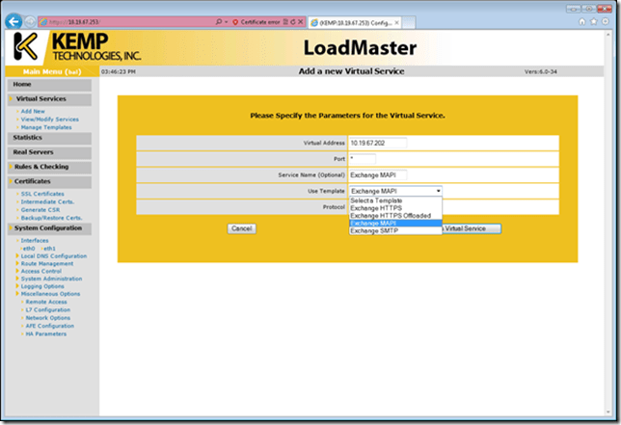Select Exchange SMTP template option

tap(376, 231)
